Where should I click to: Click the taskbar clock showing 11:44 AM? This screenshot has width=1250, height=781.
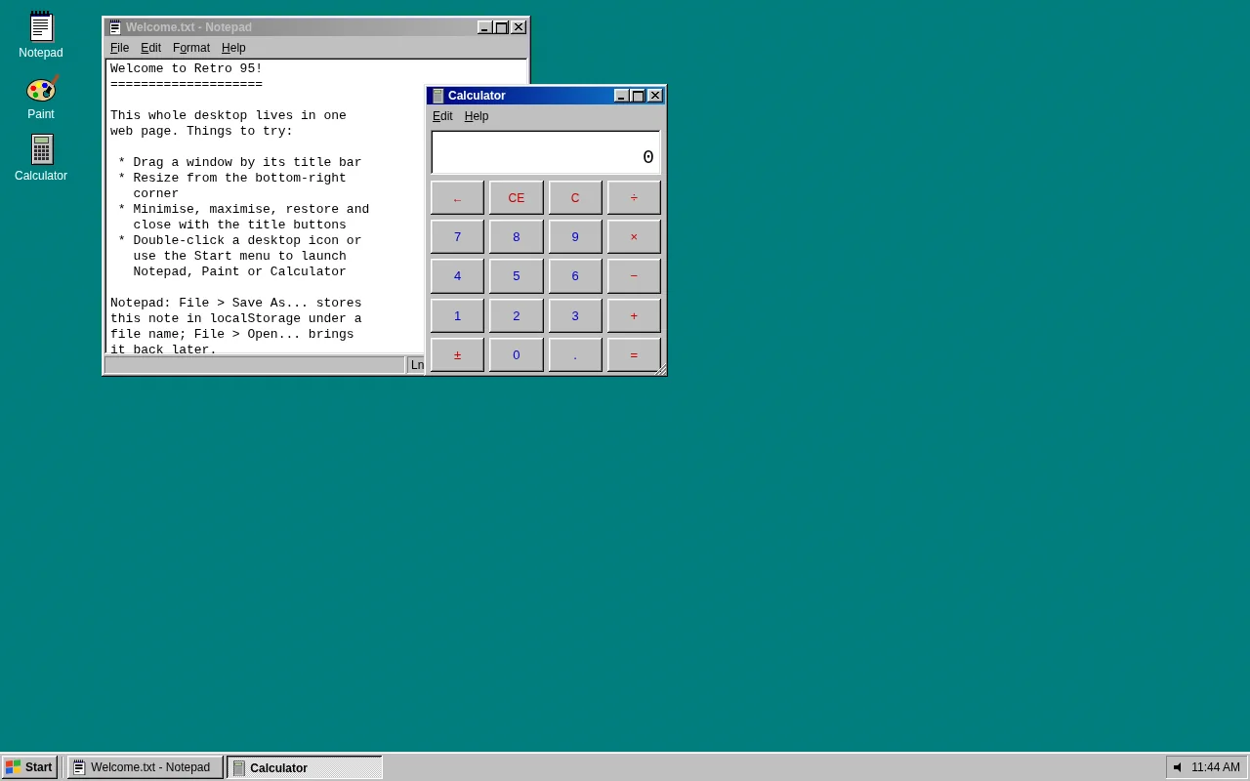pos(1216,767)
